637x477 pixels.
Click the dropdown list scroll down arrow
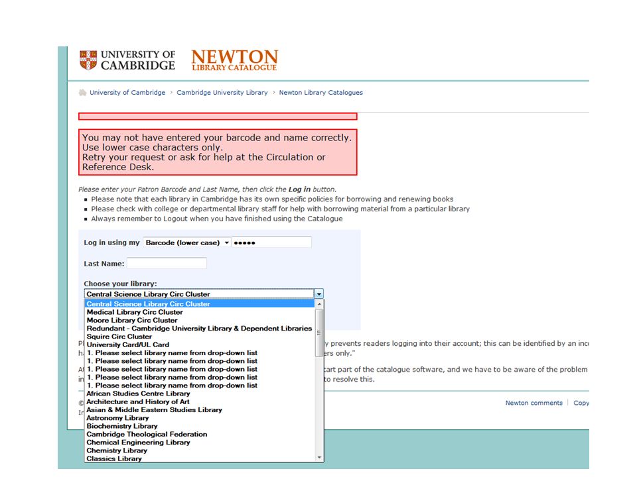point(319,457)
